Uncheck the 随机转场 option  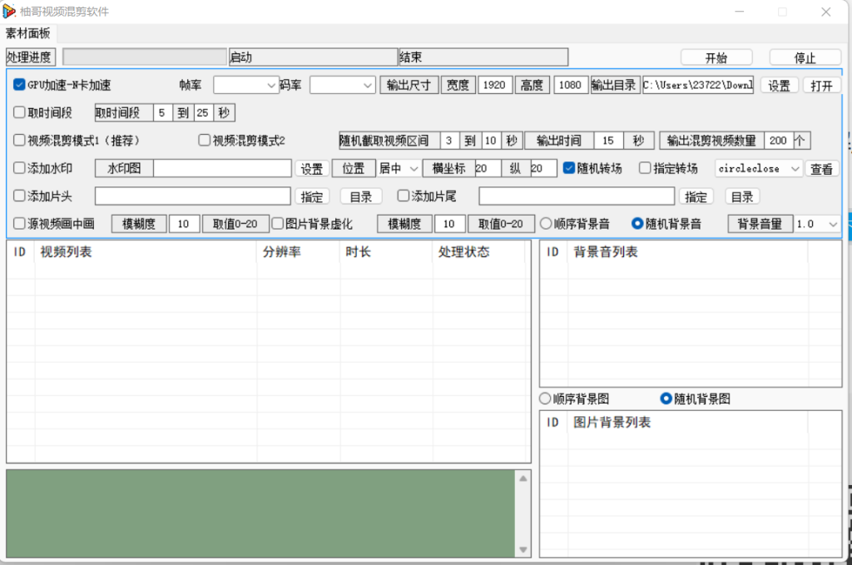(569, 168)
